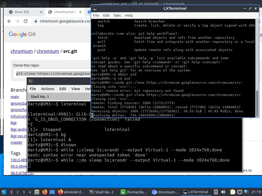Switch to workspace 1 in the taskbar pager
This screenshot has height=196, width=262.
[x=11, y=192]
